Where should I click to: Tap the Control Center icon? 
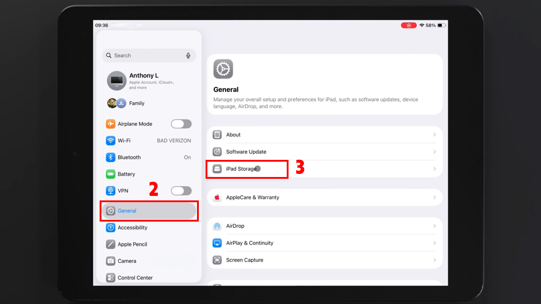110,277
